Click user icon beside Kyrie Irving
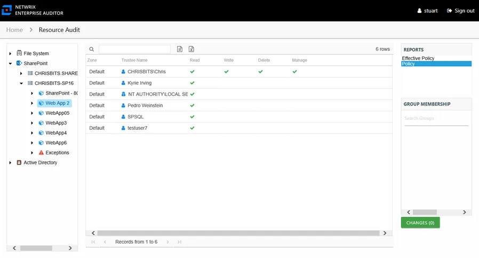Viewport: 479px width, 258px height. (x=123, y=83)
